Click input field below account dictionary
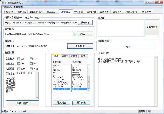This screenshot has width=164, height=114. 61,97
